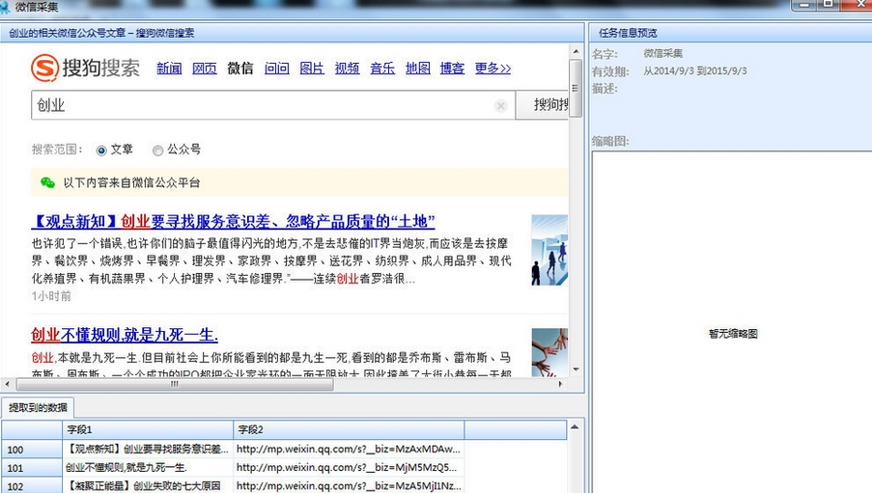Click URL cell ending MzA5MjI1Nz...
This screenshot has height=493, width=872.
(349, 486)
